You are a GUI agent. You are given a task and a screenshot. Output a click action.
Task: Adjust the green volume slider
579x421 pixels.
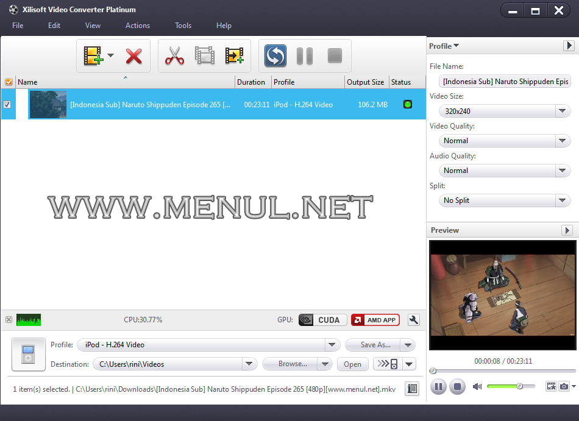pyautogui.click(x=511, y=386)
